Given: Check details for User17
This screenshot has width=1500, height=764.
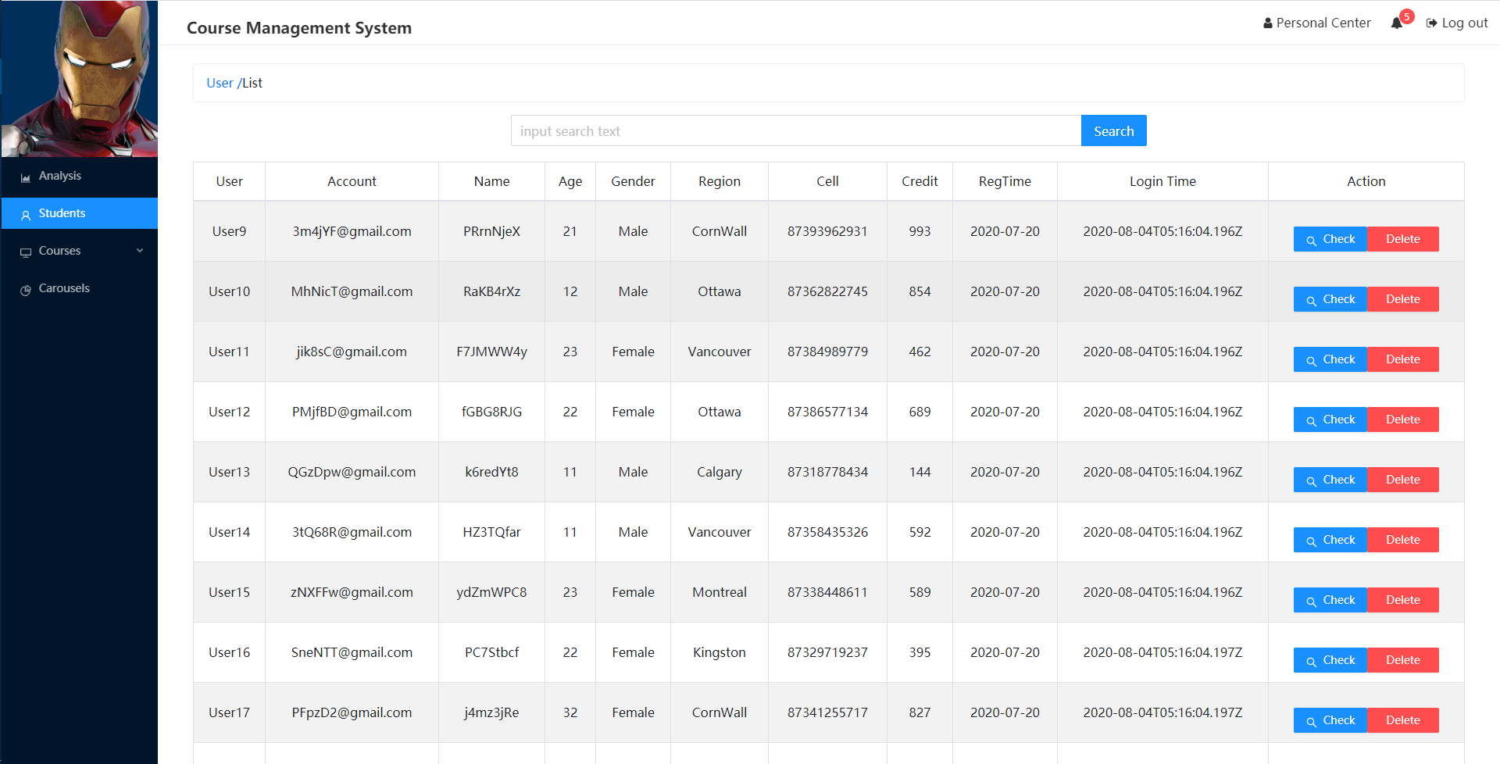Looking at the screenshot, I should click(x=1330, y=720).
